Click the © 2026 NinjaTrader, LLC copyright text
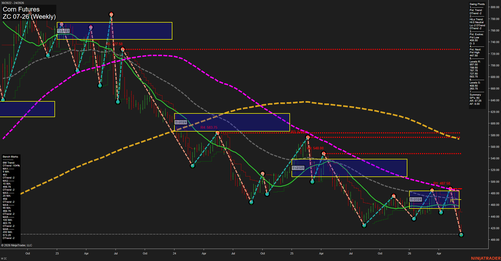The height and width of the screenshot is (261, 501). pos(17,245)
